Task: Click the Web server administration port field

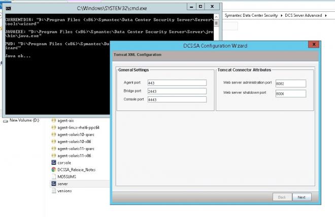Action: click(x=290, y=84)
